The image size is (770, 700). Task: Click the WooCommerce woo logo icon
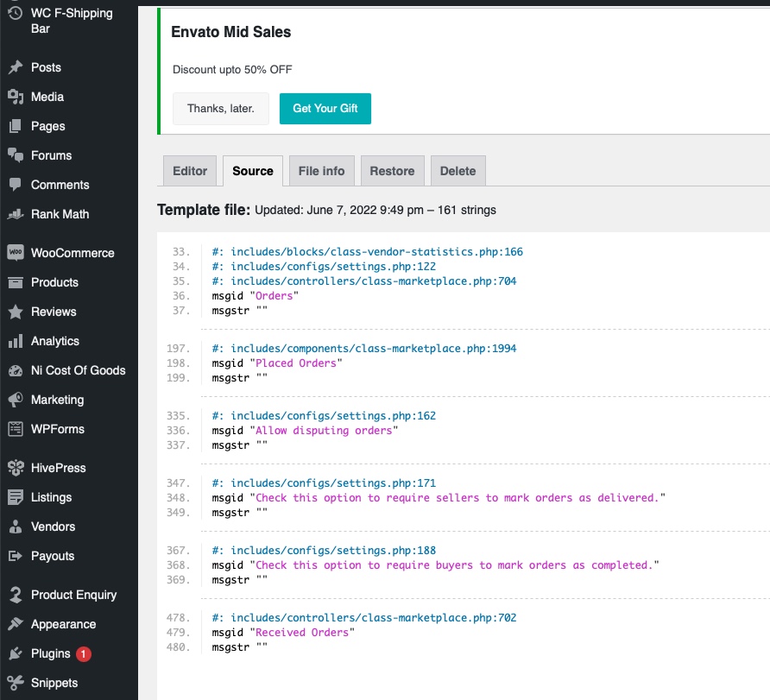coord(16,253)
